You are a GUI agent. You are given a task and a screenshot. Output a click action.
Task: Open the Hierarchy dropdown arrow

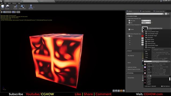[34, 7]
